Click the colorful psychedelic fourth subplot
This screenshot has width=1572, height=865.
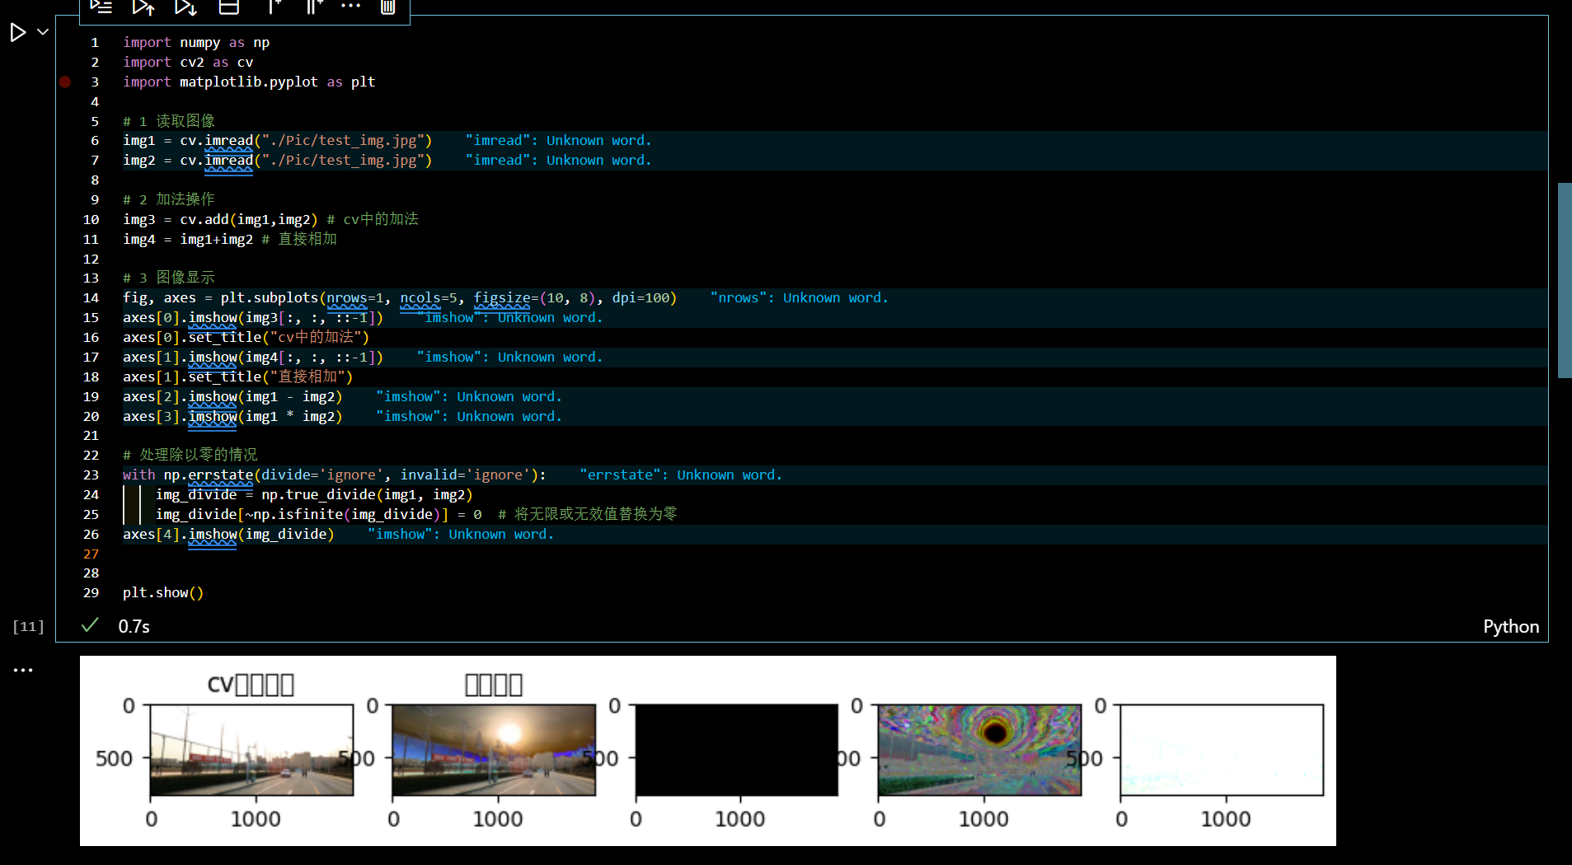[x=979, y=750]
